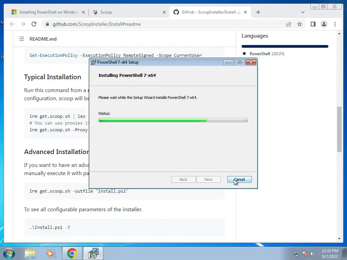Click the Chrome forward arrow
This screenshot has height=260, width=347.
click(23, 24)
